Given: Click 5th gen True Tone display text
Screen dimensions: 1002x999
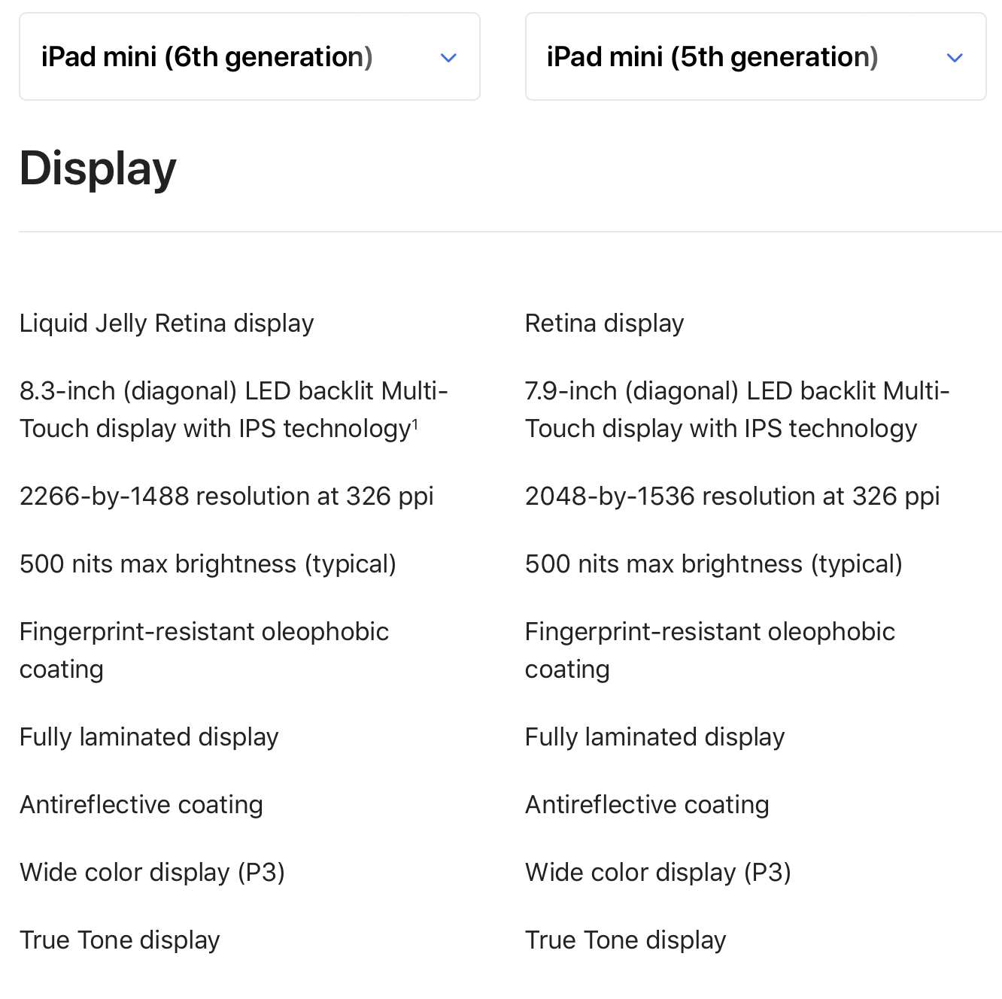Looking at the screenshot, I should 625,940.
